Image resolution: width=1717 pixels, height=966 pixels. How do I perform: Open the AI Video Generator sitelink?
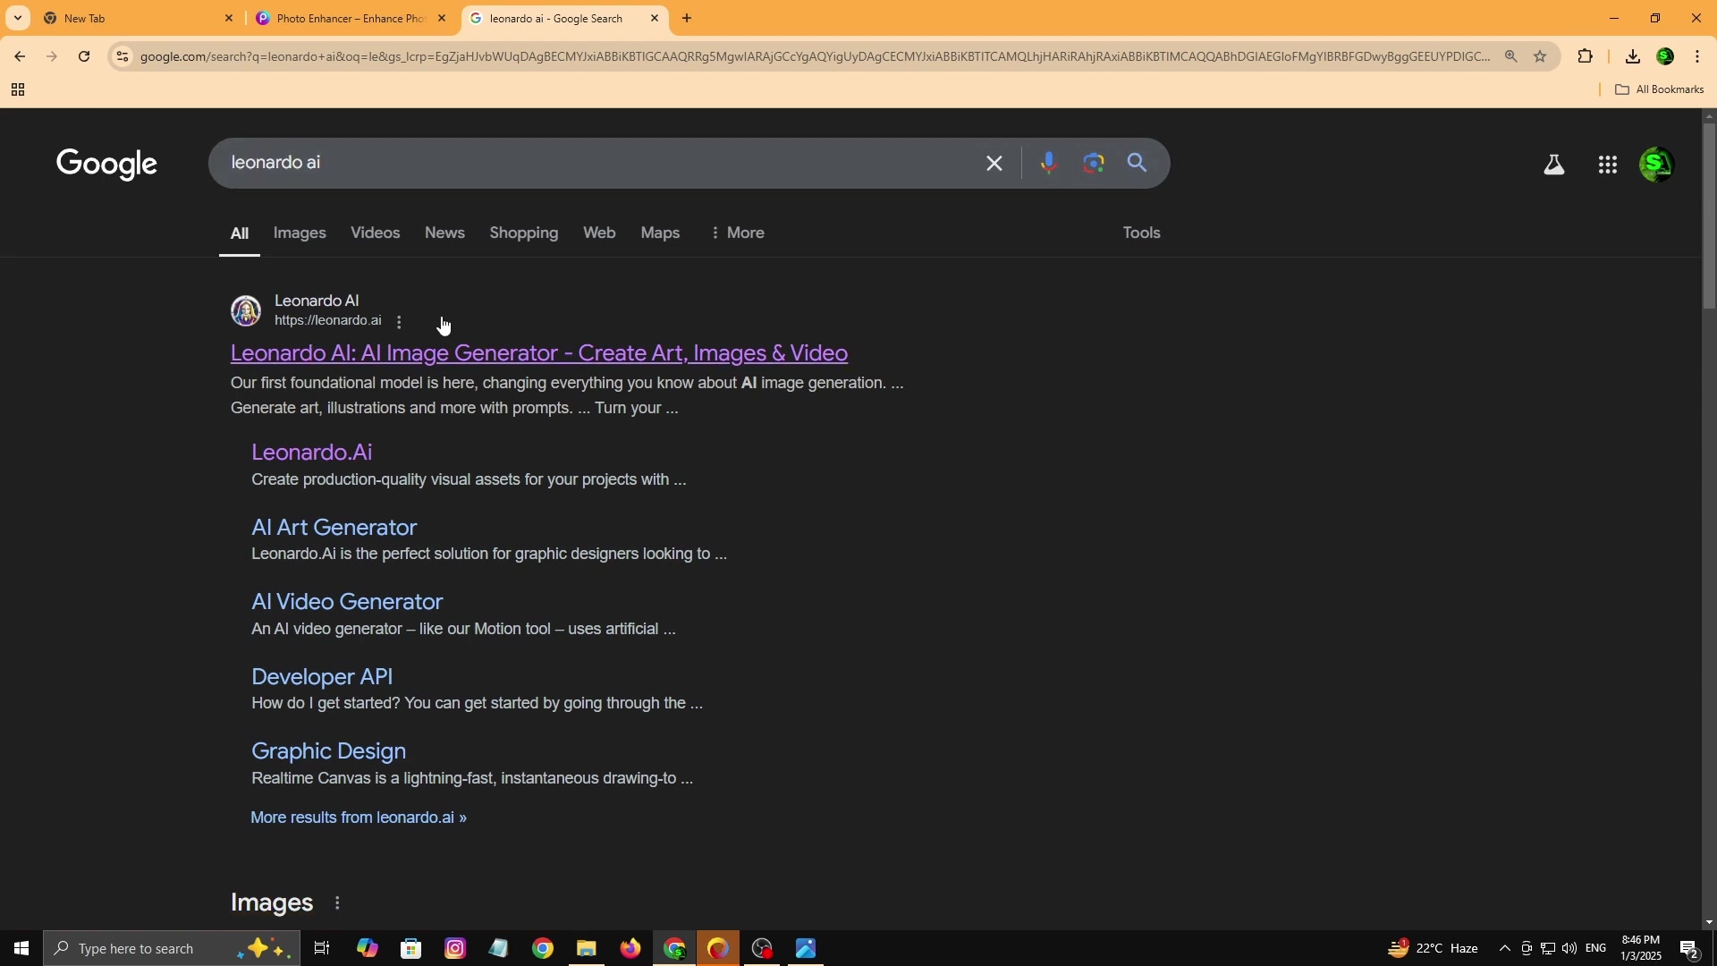(347, 601)
